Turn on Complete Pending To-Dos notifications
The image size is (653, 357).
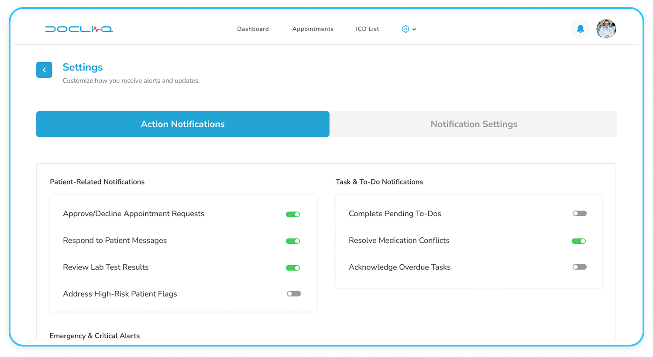click(579, 213)
